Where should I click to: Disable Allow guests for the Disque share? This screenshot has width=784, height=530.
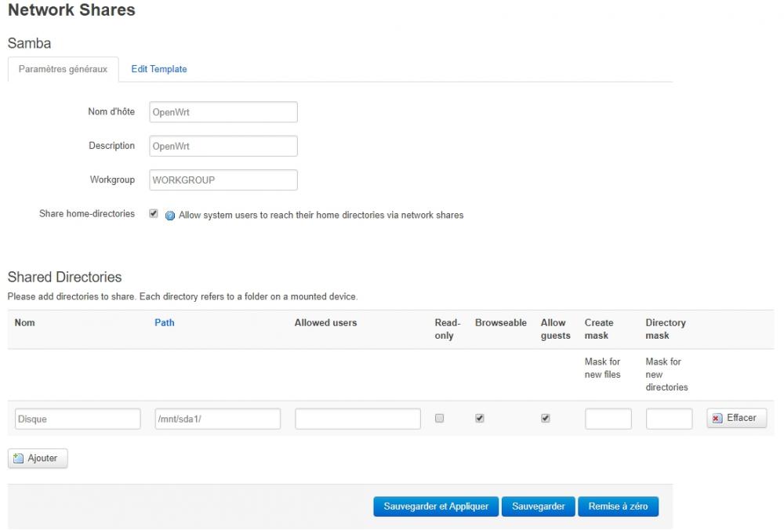pyautogui.click(x=546, y=419)
